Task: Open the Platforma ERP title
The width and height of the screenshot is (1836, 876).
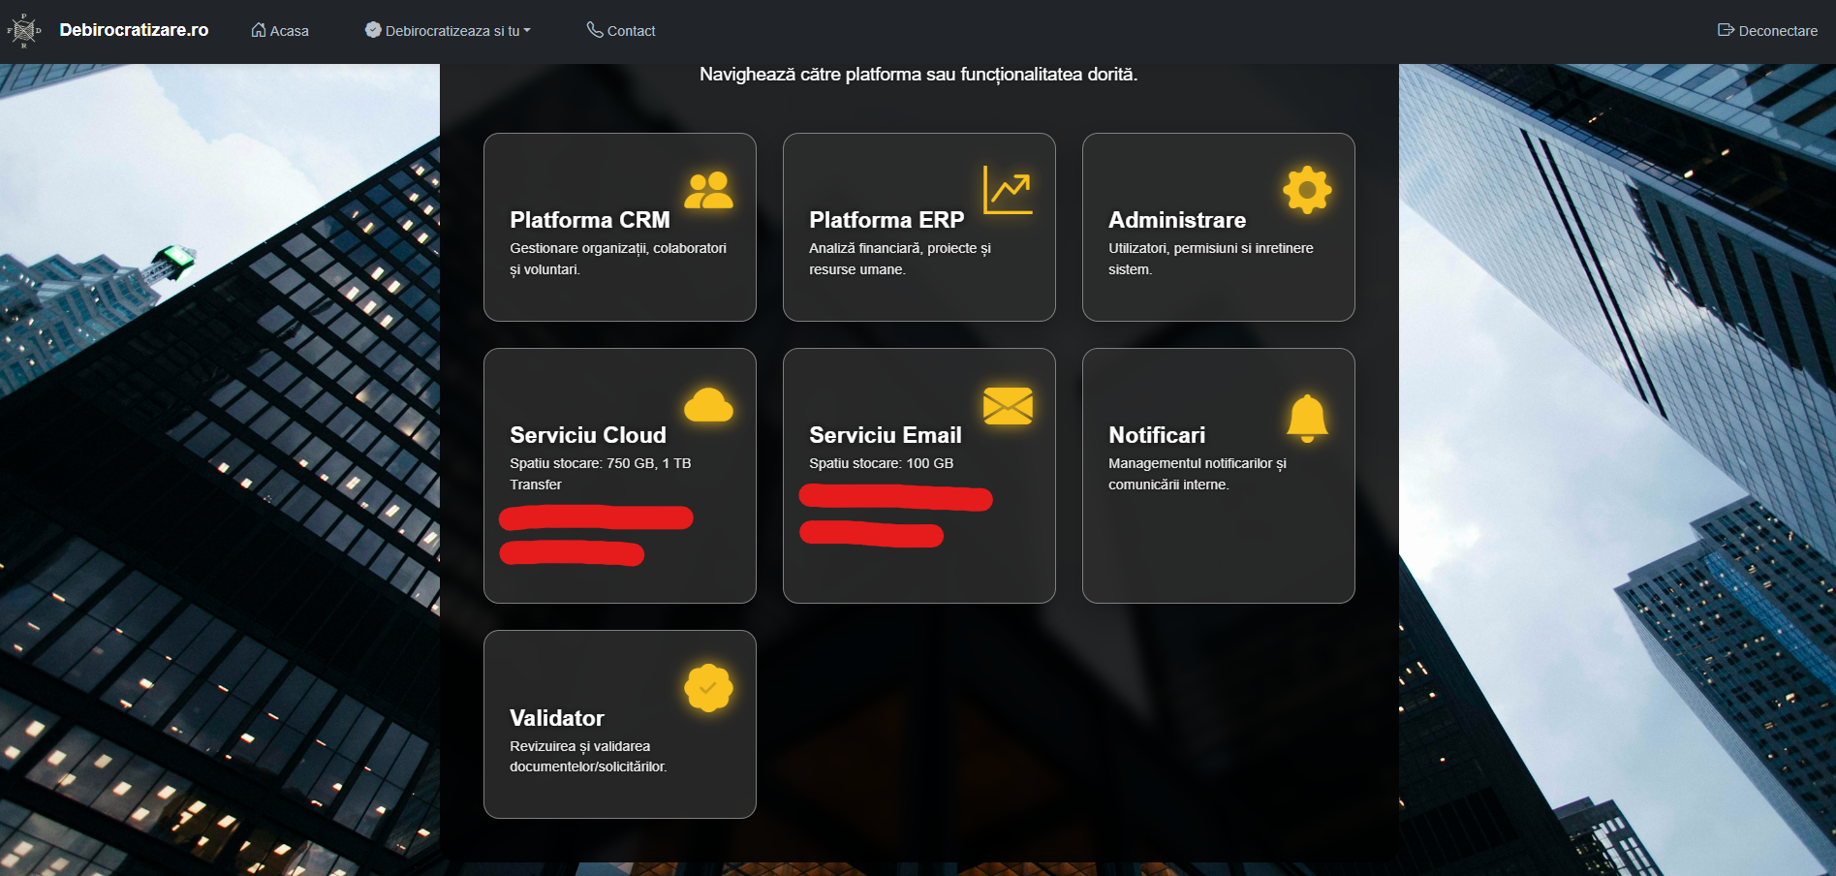Action: (887, 220)
